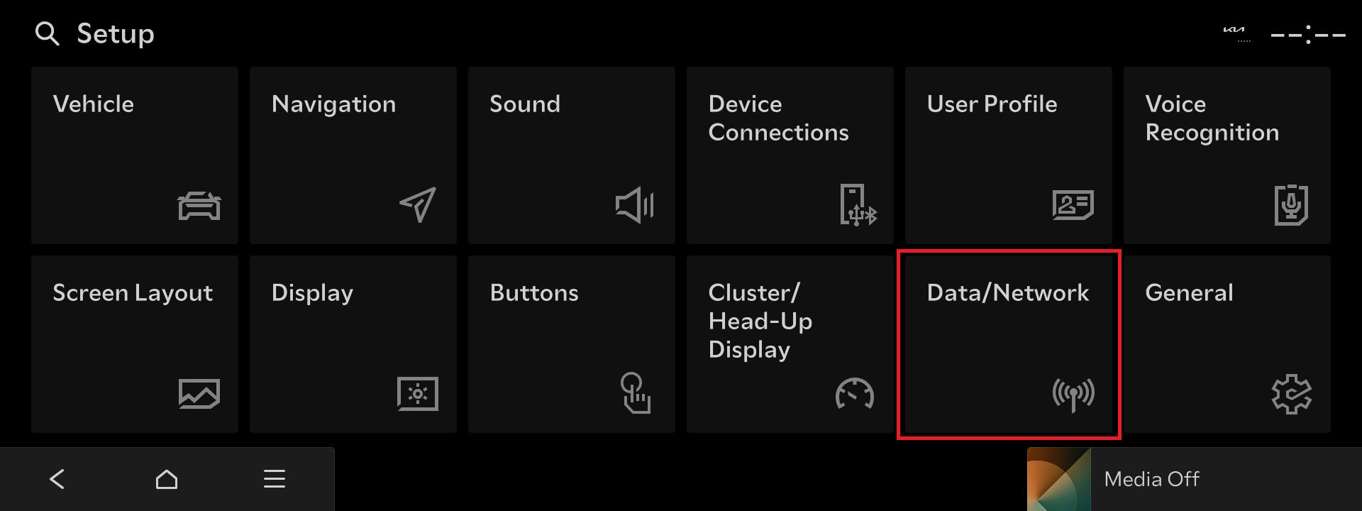The height and width of the screenshot is (511, 1362).
Task: Select the Display settings tile
Action: (353, 344)
